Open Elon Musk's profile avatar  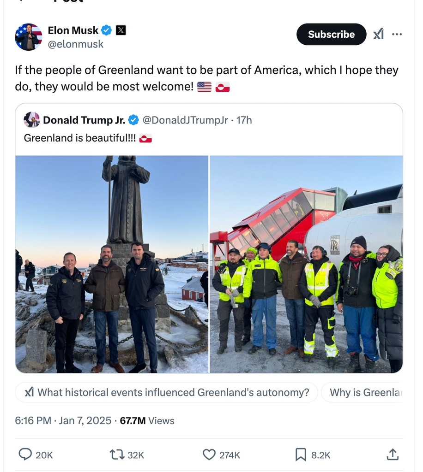click(x=29, y=36)
